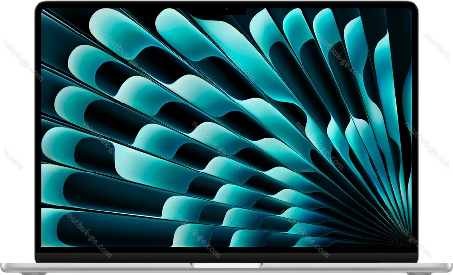
Task: Click the camera notch on the display
Action: coord(227,8)
